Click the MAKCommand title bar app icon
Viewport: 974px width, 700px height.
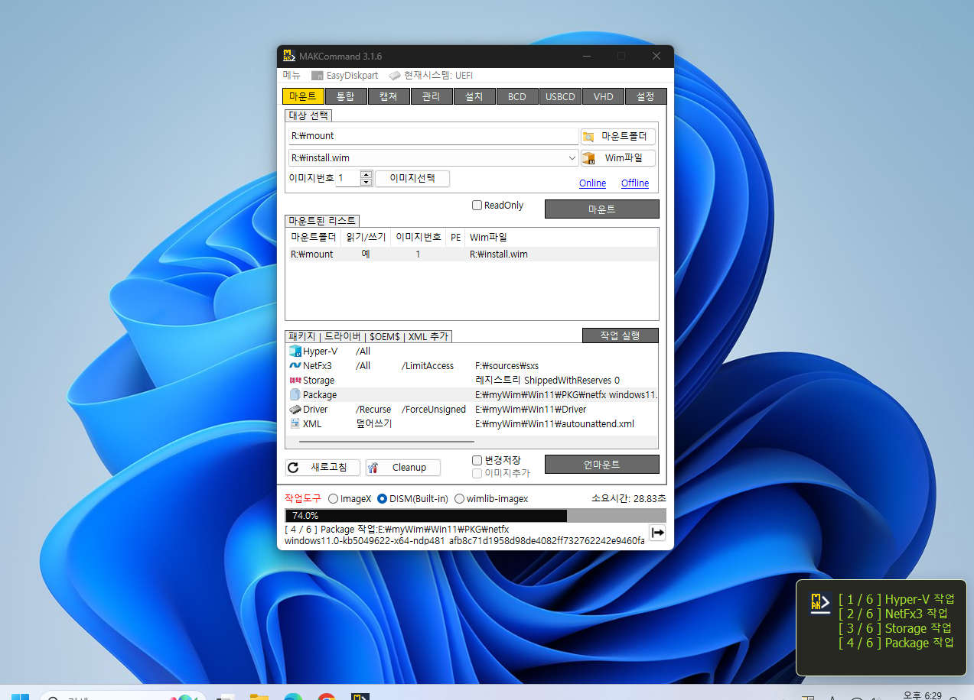[288, 56]
